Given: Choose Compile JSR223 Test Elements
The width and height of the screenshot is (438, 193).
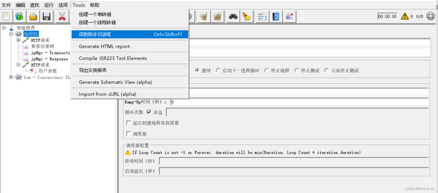Looking at the screenshot, I should 130,58.
